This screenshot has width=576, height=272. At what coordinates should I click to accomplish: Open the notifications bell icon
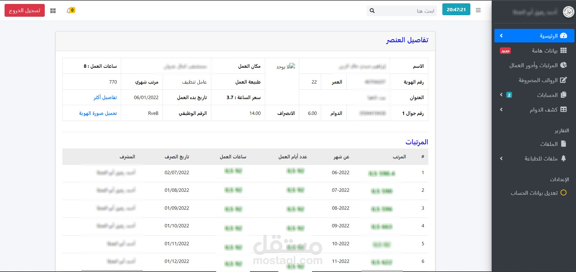[x=69, y=11]
